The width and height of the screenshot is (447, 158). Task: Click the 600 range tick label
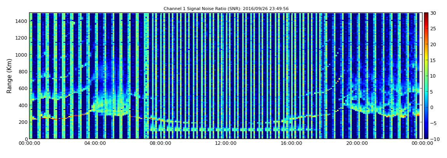pyautogui.click(x=23, y=88)
